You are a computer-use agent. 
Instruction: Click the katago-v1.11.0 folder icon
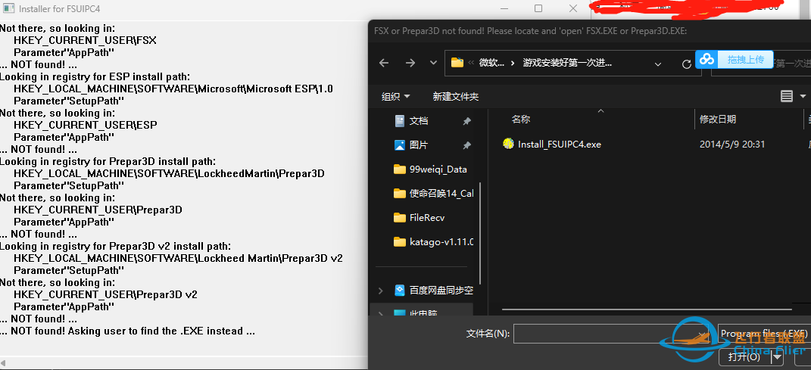pos(399,242)
